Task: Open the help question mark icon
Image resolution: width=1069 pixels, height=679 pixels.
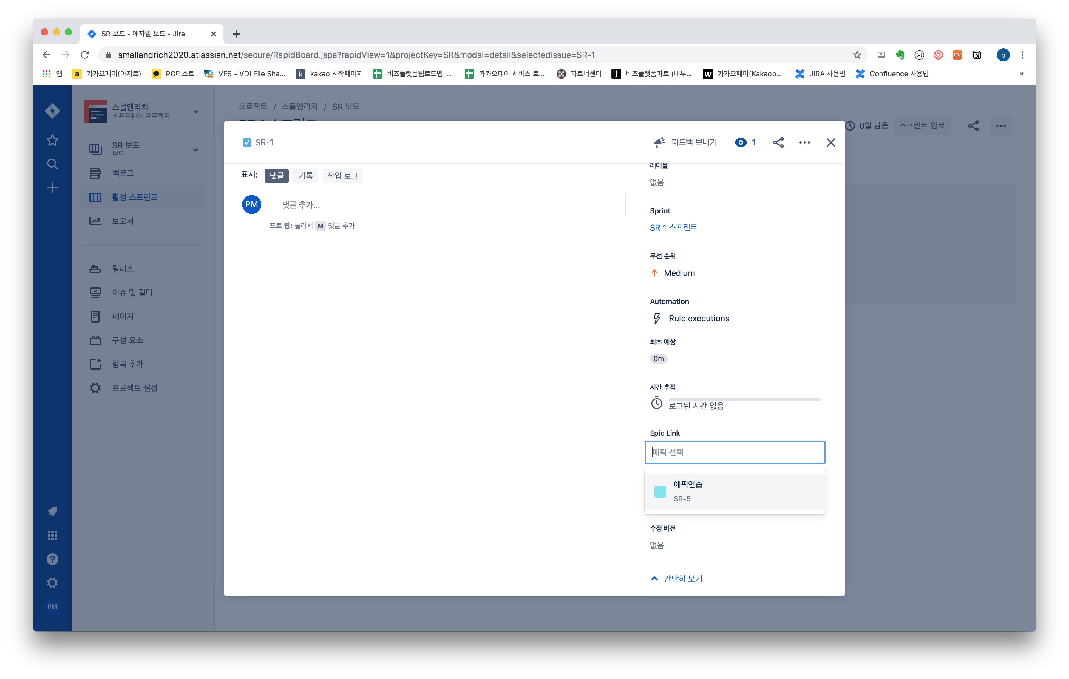Action: click(x=52, y=559)
